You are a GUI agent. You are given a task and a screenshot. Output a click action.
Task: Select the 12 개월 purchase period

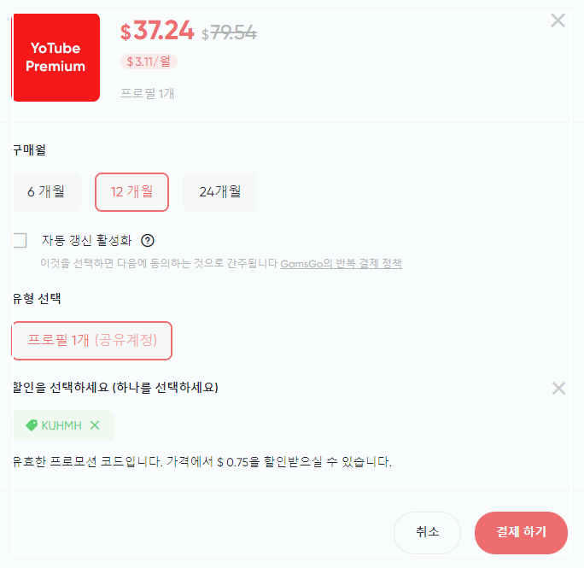pos(131,192)
